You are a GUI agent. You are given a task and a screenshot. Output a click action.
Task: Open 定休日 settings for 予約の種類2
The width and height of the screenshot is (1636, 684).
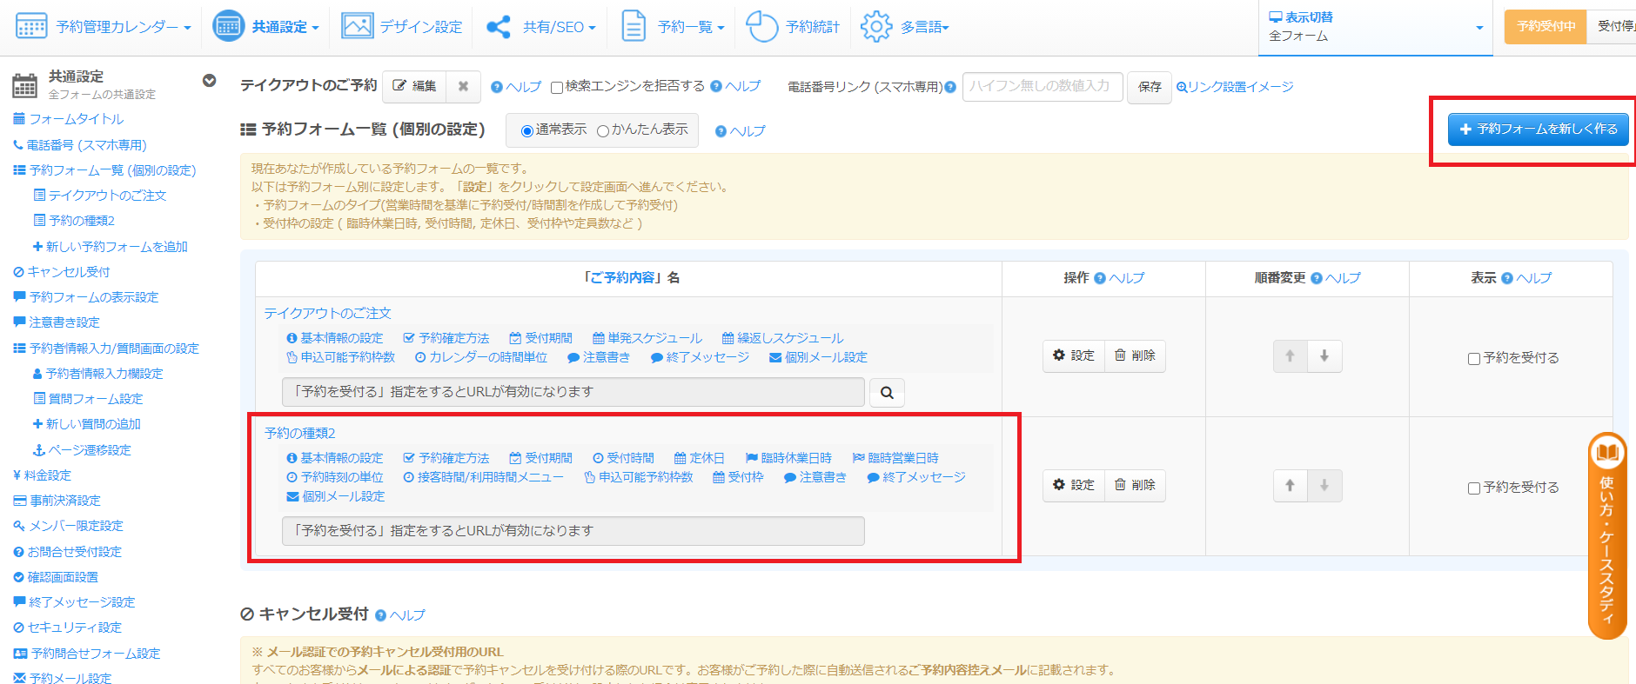[x=699, y=458]
